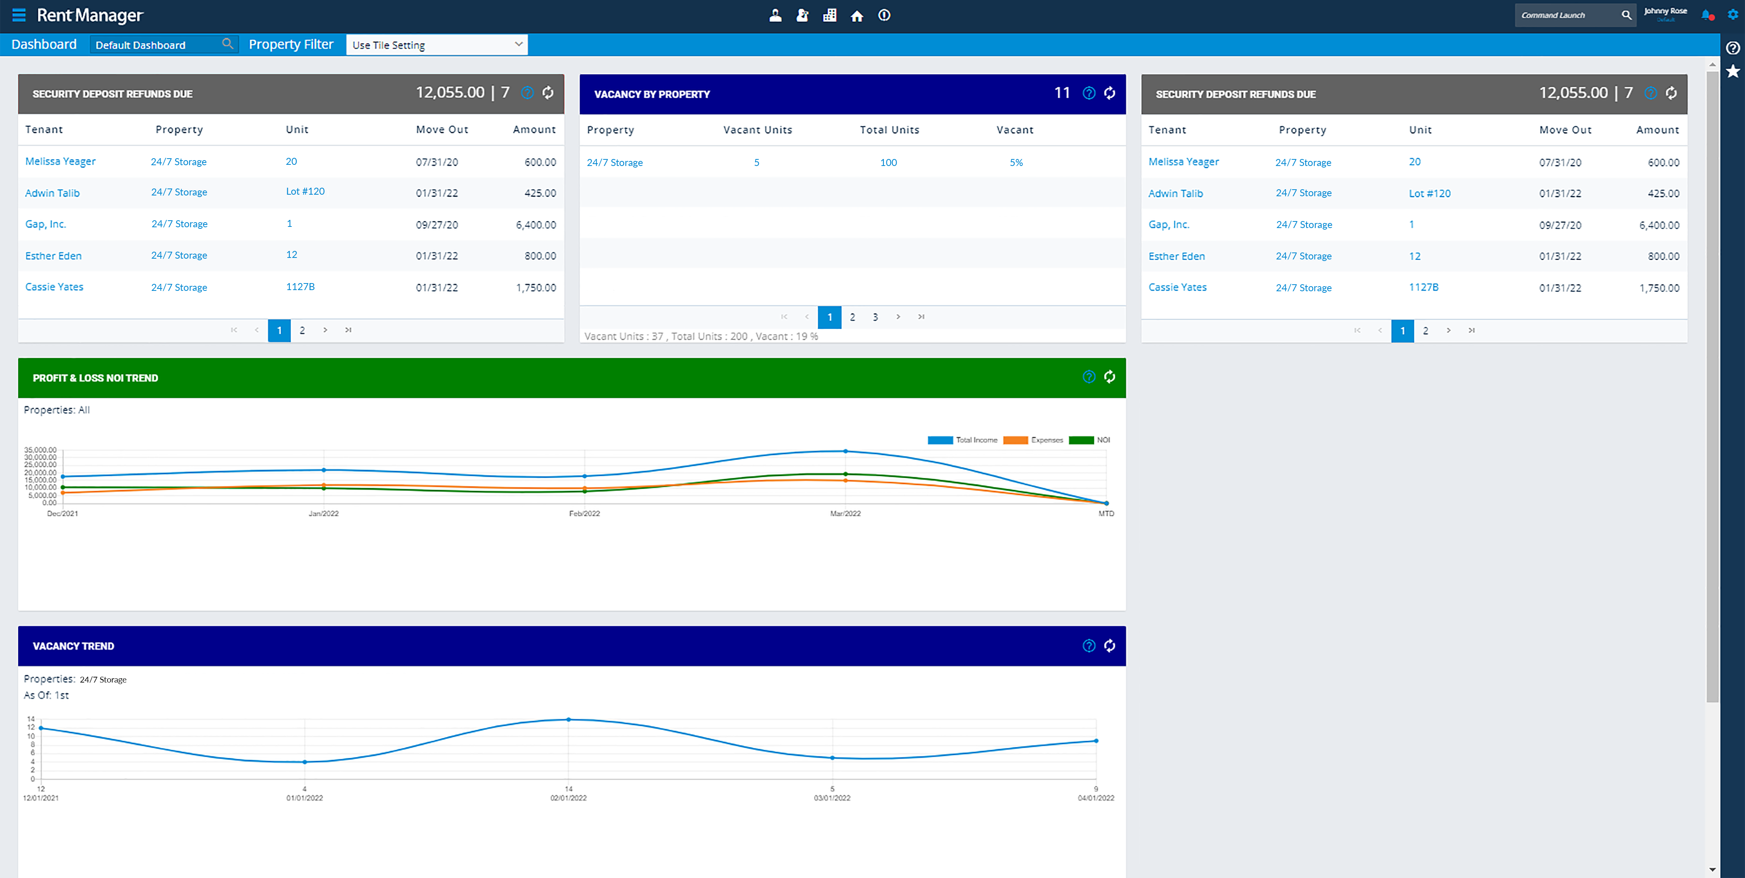Open the settings gear in top bar
The height and width of the screenshot is (878, 1745).
[1732, 15]
